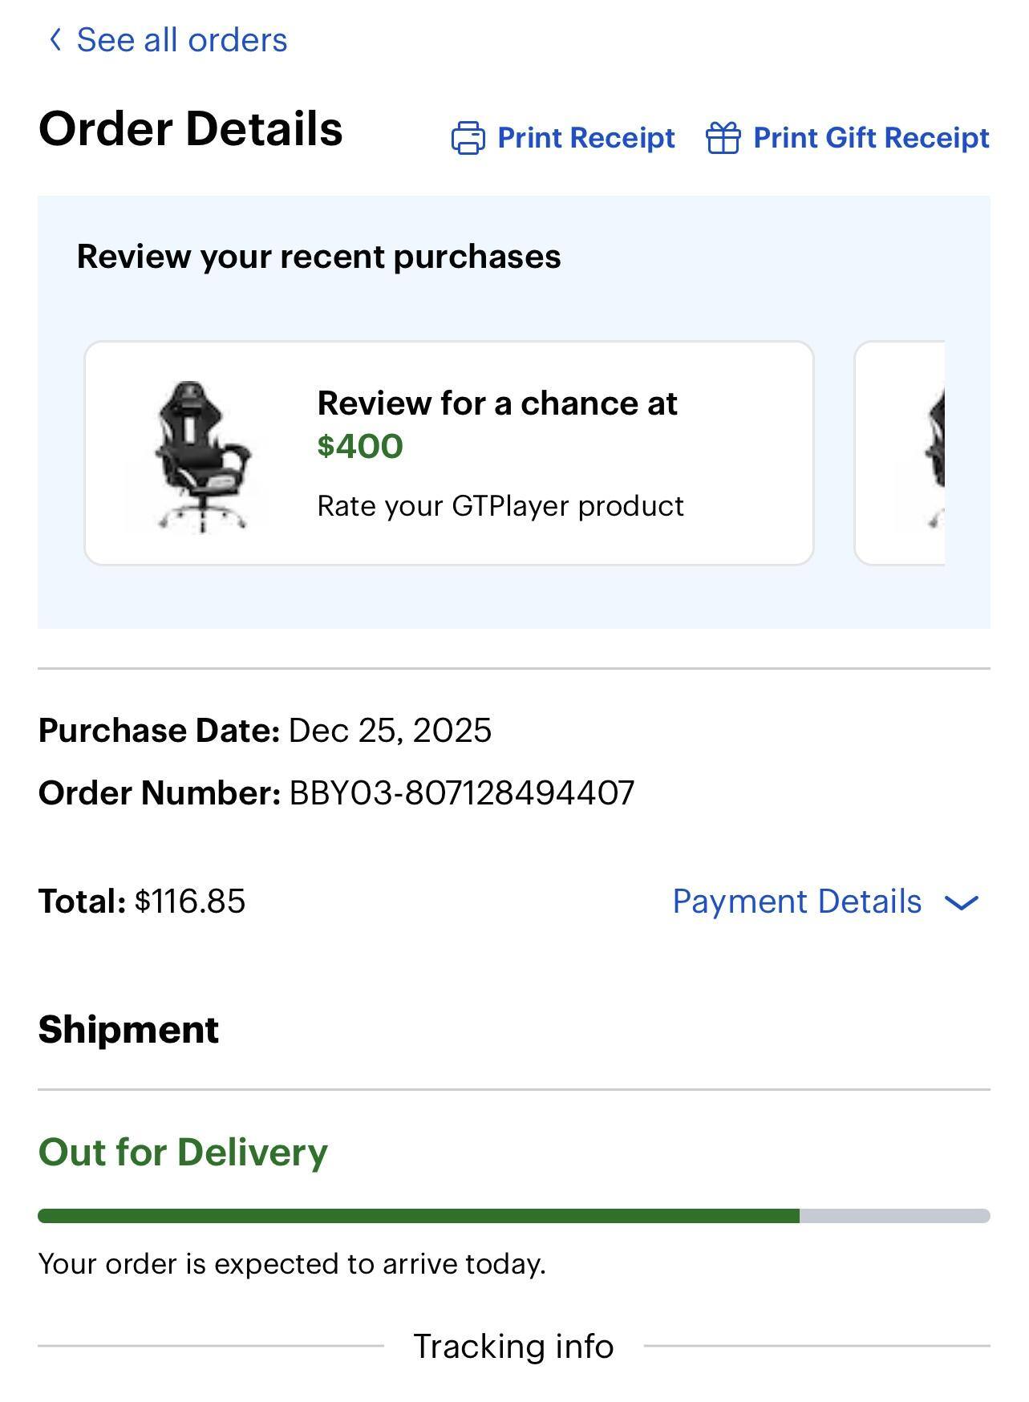Click the Out for Delivery status heading
This screenshot has height=1402, width=1029.
coord(183,1152)
